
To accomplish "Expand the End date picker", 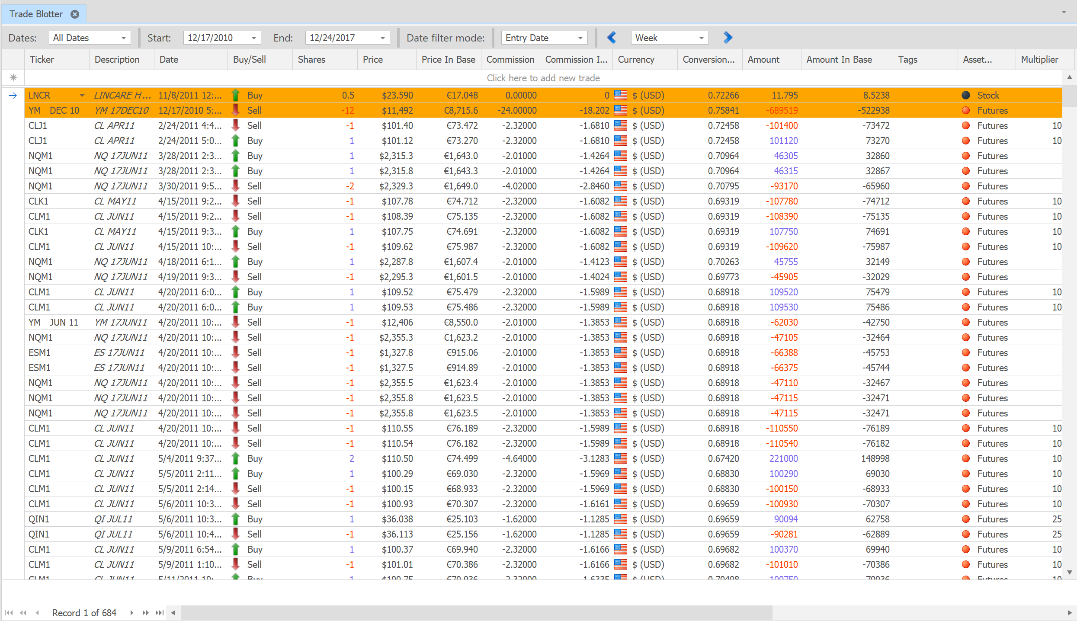I will pyautogui.click(x=382, y=38).
